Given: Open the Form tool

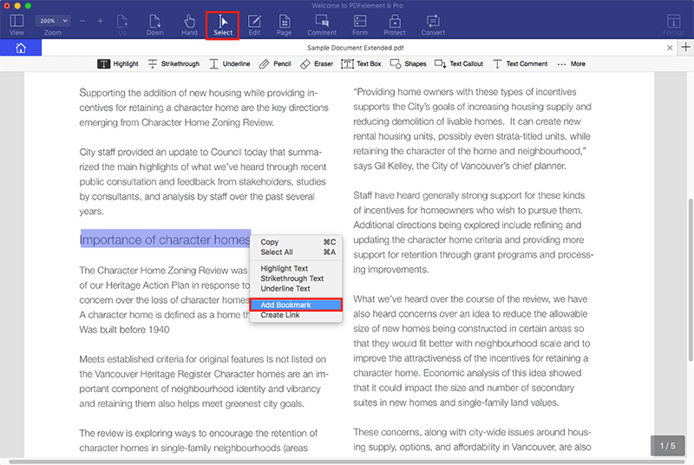Looking at the screenshot, I should [x=360, y=25].
